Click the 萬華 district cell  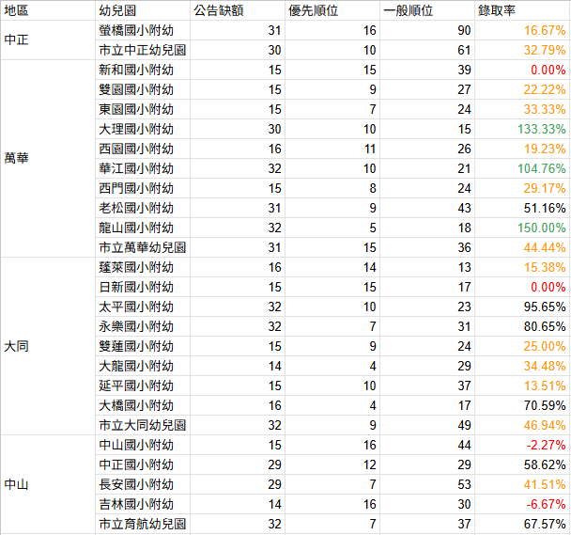pos(48,159)
